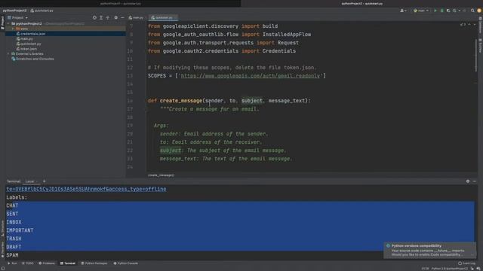The height and width of the screenshot is (271, 483).
Task: Open the offline access_type URL in the terminal
Action: [86, 189]
